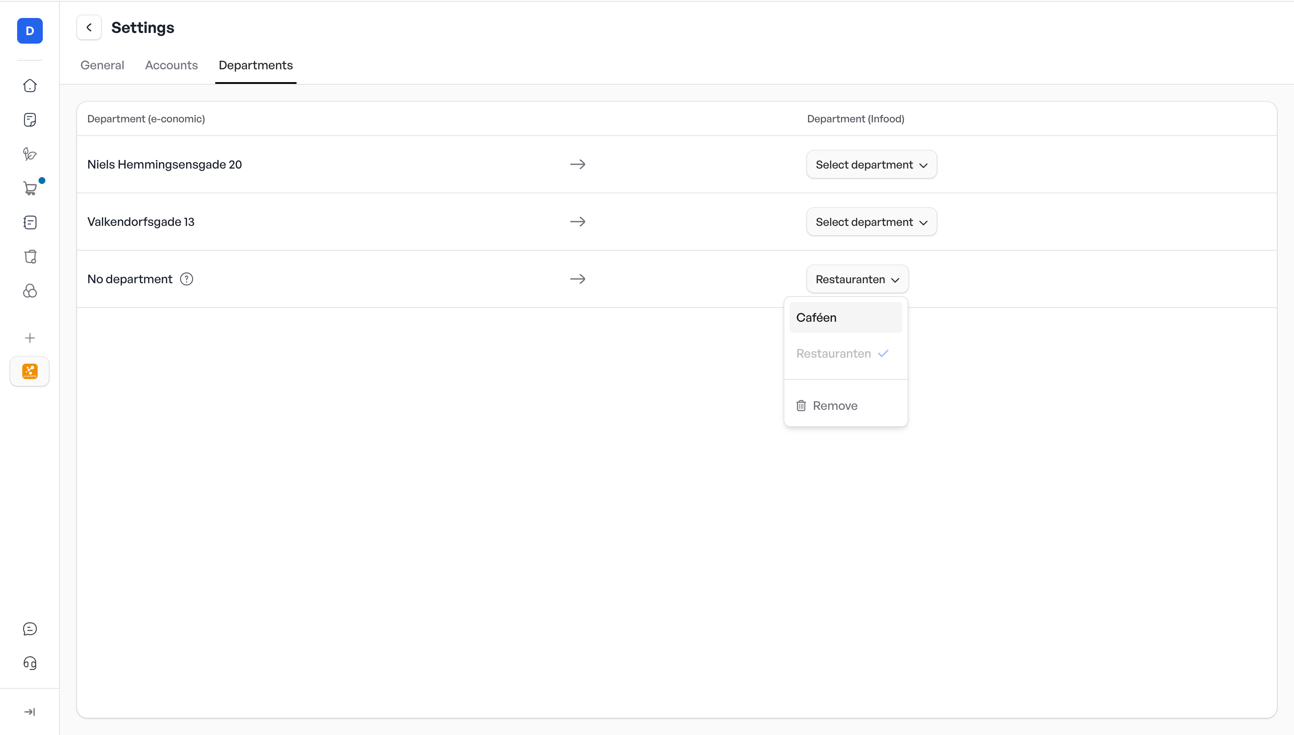Collapse the Restauranten dropdown button
The height and width of the screenshot is (735, 1294).
[x=857, y=279]
